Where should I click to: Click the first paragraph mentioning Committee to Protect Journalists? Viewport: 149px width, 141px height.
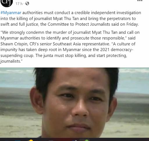71,18
